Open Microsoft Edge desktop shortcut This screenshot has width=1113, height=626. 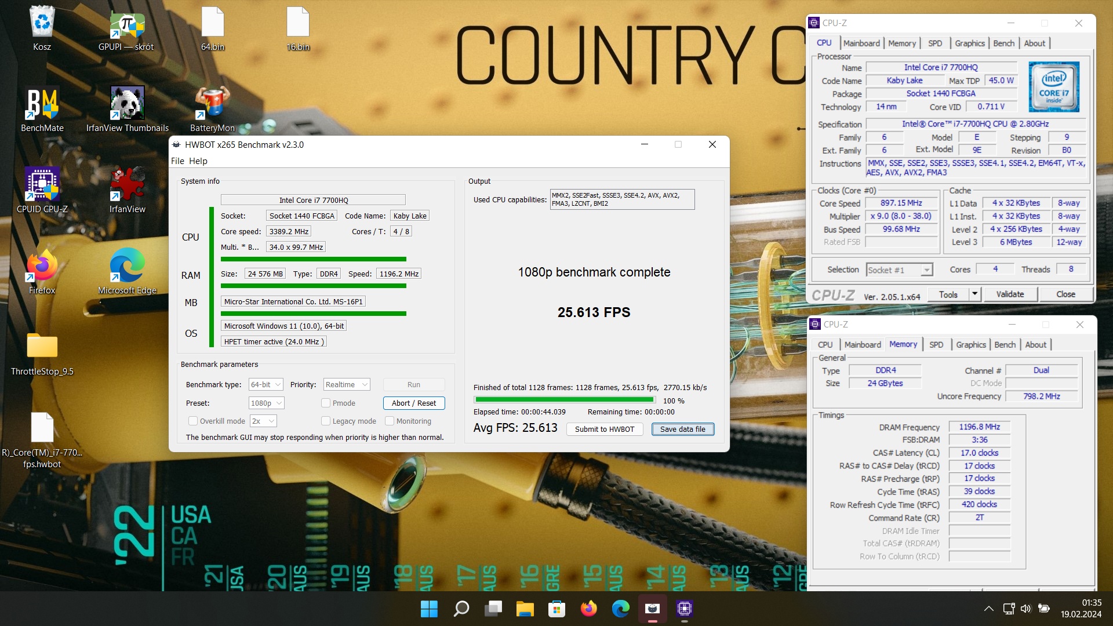click(x=128, y=272)
